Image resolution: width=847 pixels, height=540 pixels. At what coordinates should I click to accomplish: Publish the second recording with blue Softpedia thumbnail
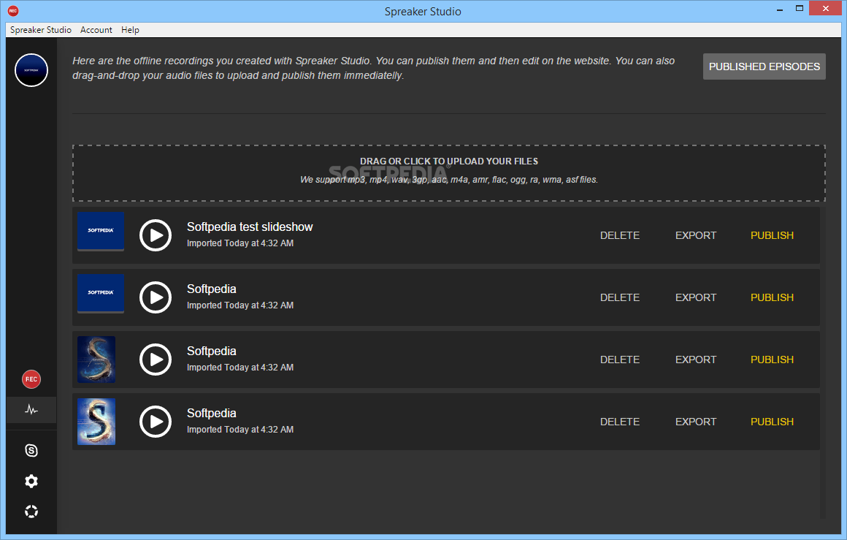click(772, 298)
